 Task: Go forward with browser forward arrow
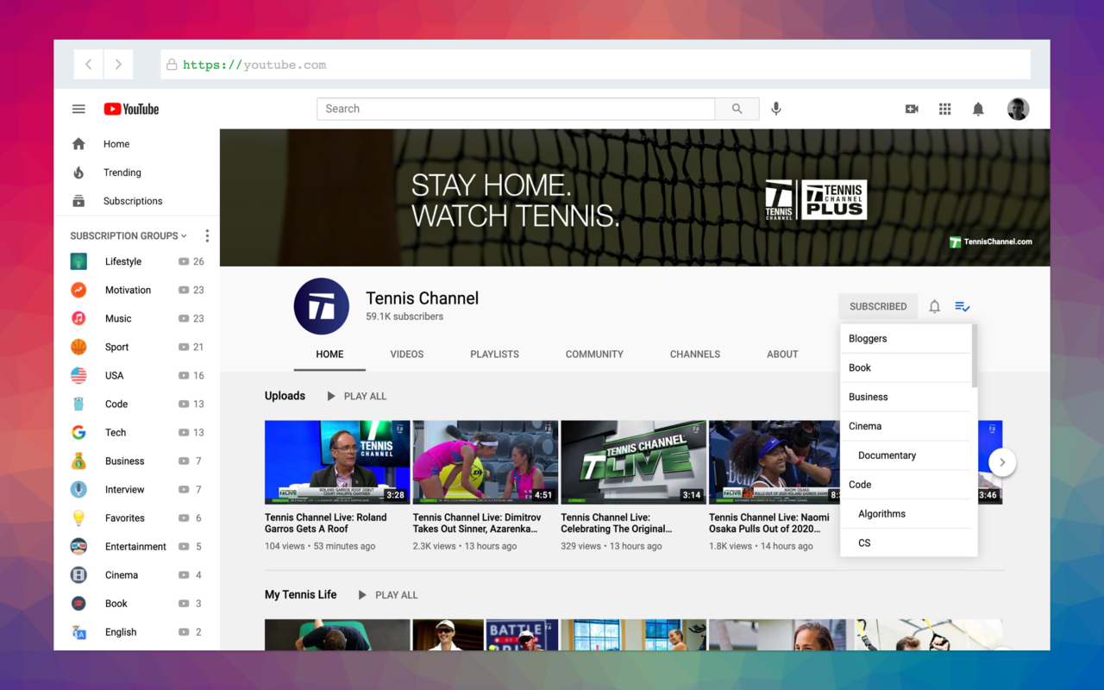tap(118, 65)
